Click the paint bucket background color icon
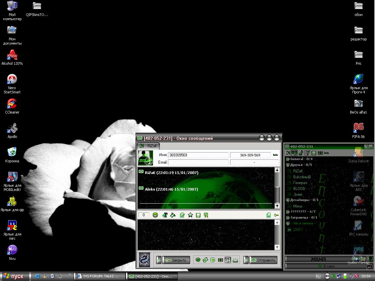 pyautogui.click(x=173, y=215)
